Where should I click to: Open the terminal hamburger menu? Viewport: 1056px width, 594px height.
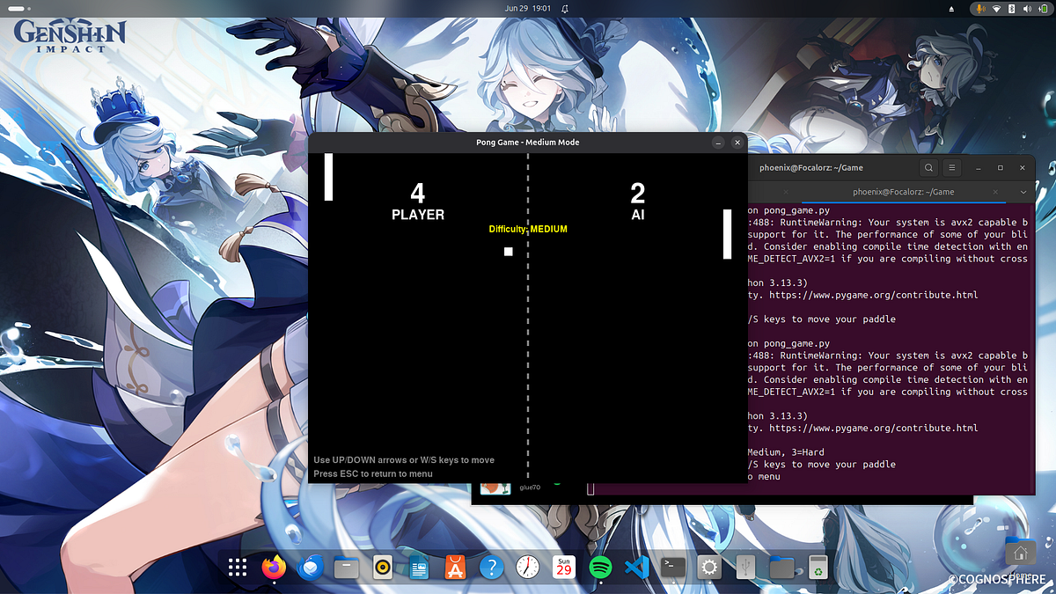[x=952, y=167]
